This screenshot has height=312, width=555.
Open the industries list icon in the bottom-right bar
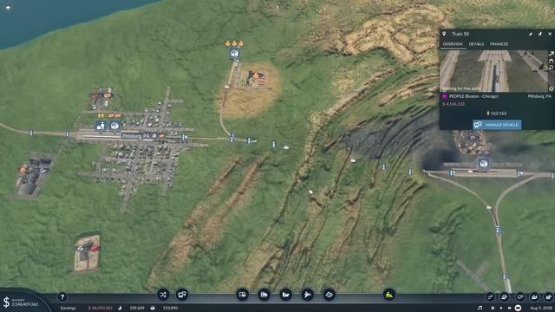548,296
